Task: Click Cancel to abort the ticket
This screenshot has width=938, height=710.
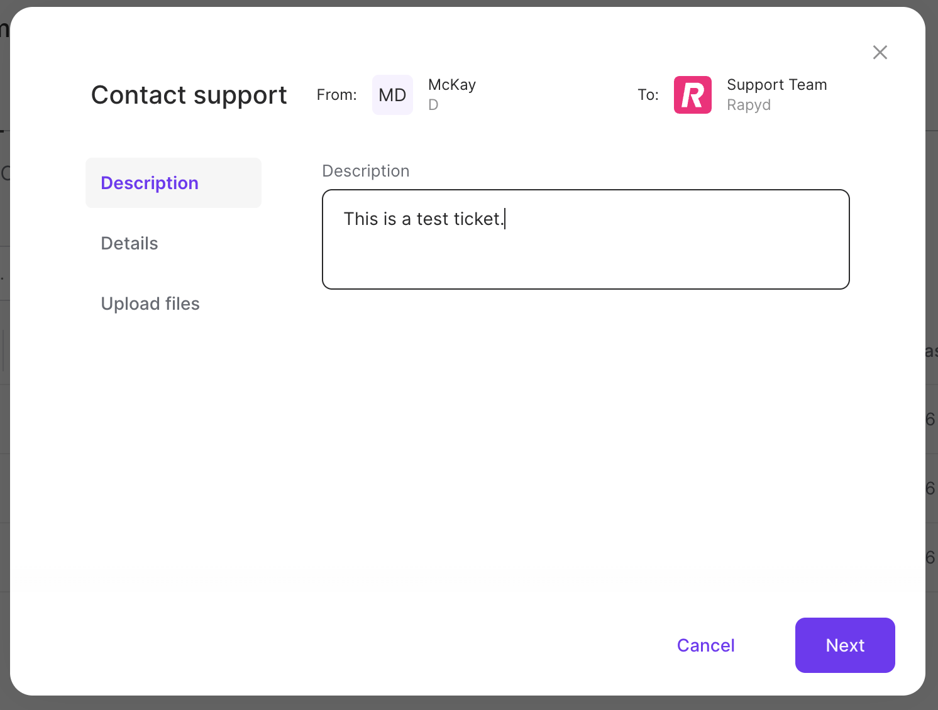Action: pyautogui.click(x=705, y=645)
